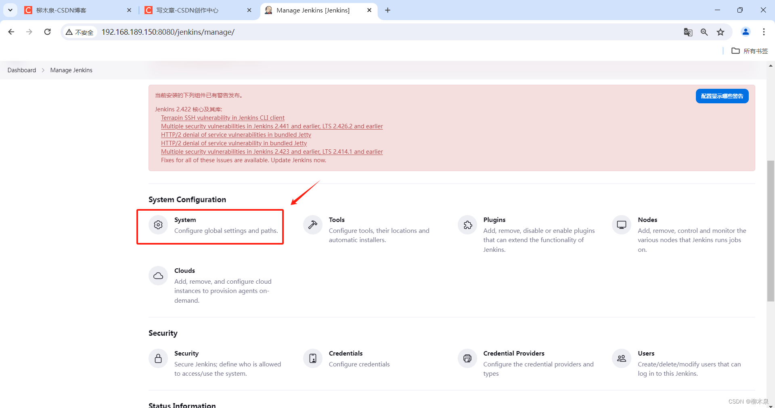Close the Manage Jenkins tab
775x408 pixels.
(369, 10)
